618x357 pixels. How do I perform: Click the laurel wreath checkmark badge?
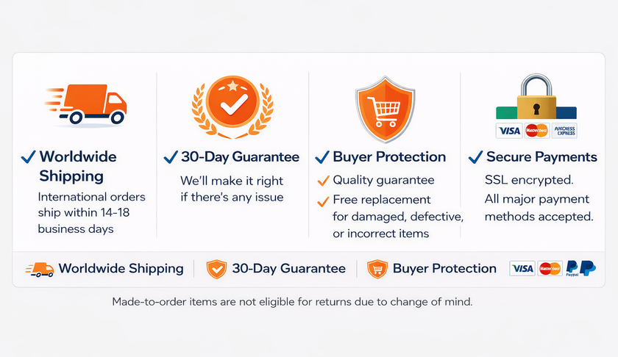(x=232, y=107)
